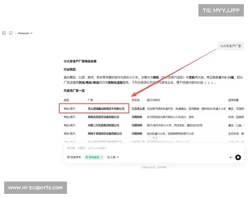This screenshot has width=248, height=198.
Task: Click the bold word 有轨 in the overview
Action: [156, 78]
